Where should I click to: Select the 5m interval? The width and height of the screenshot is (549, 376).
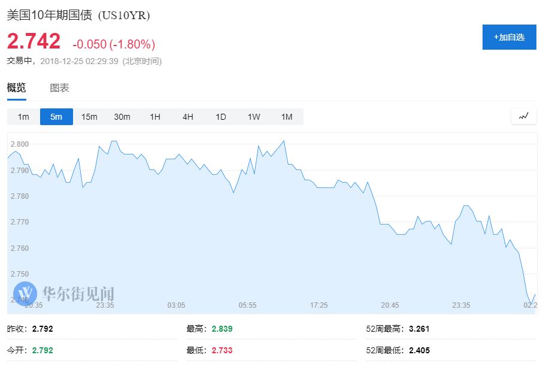click(x=56, y=117)
